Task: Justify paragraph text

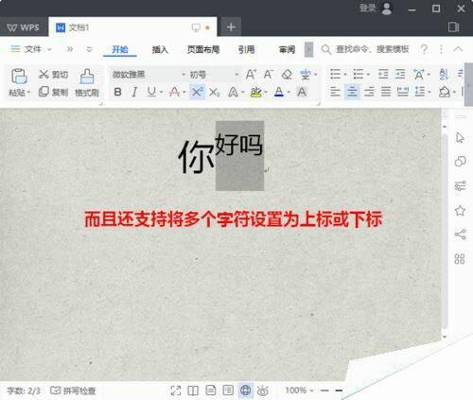Action: click(386, 92)
